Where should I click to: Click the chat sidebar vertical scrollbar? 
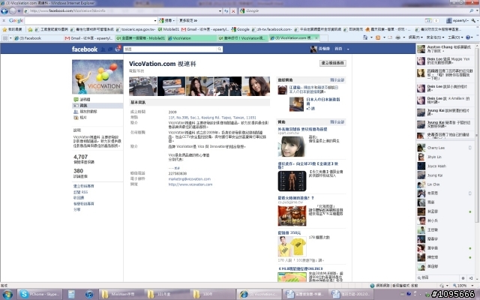point(477,135)
